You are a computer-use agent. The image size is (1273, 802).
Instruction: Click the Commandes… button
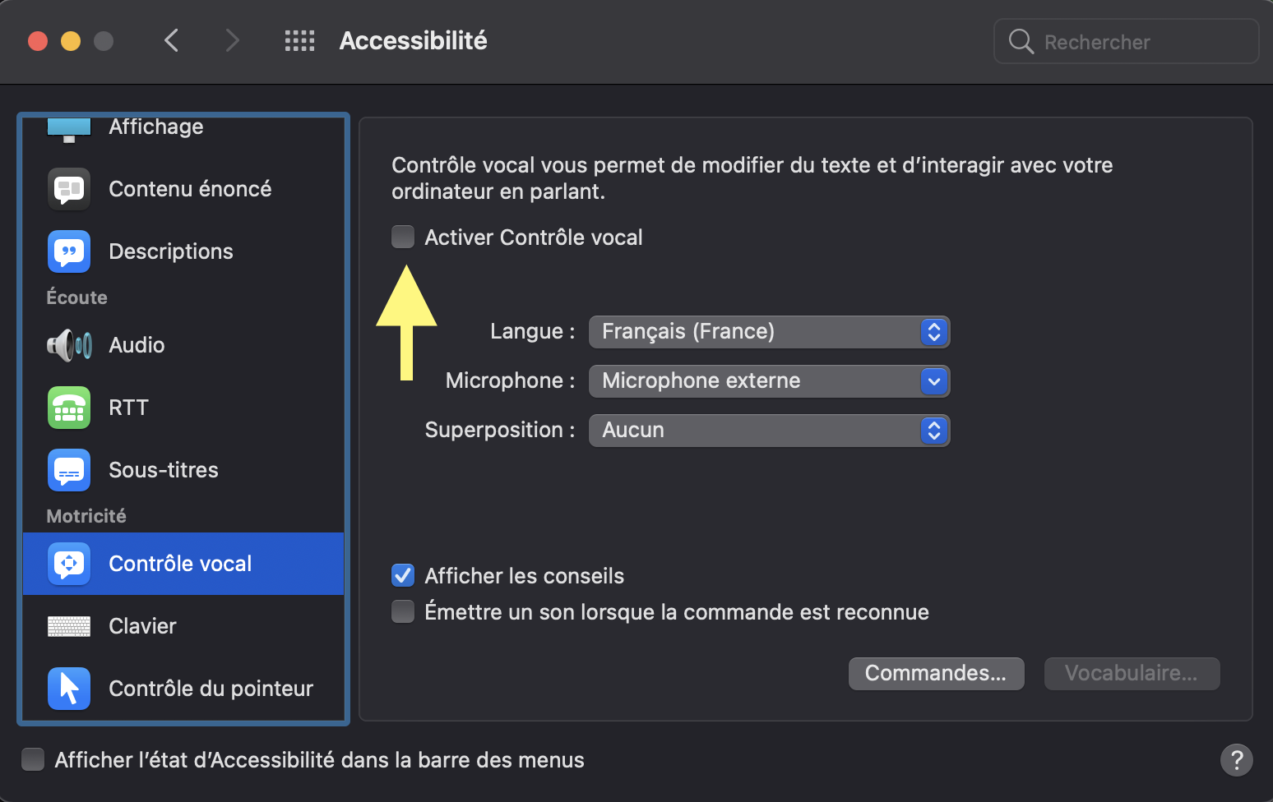936,674
